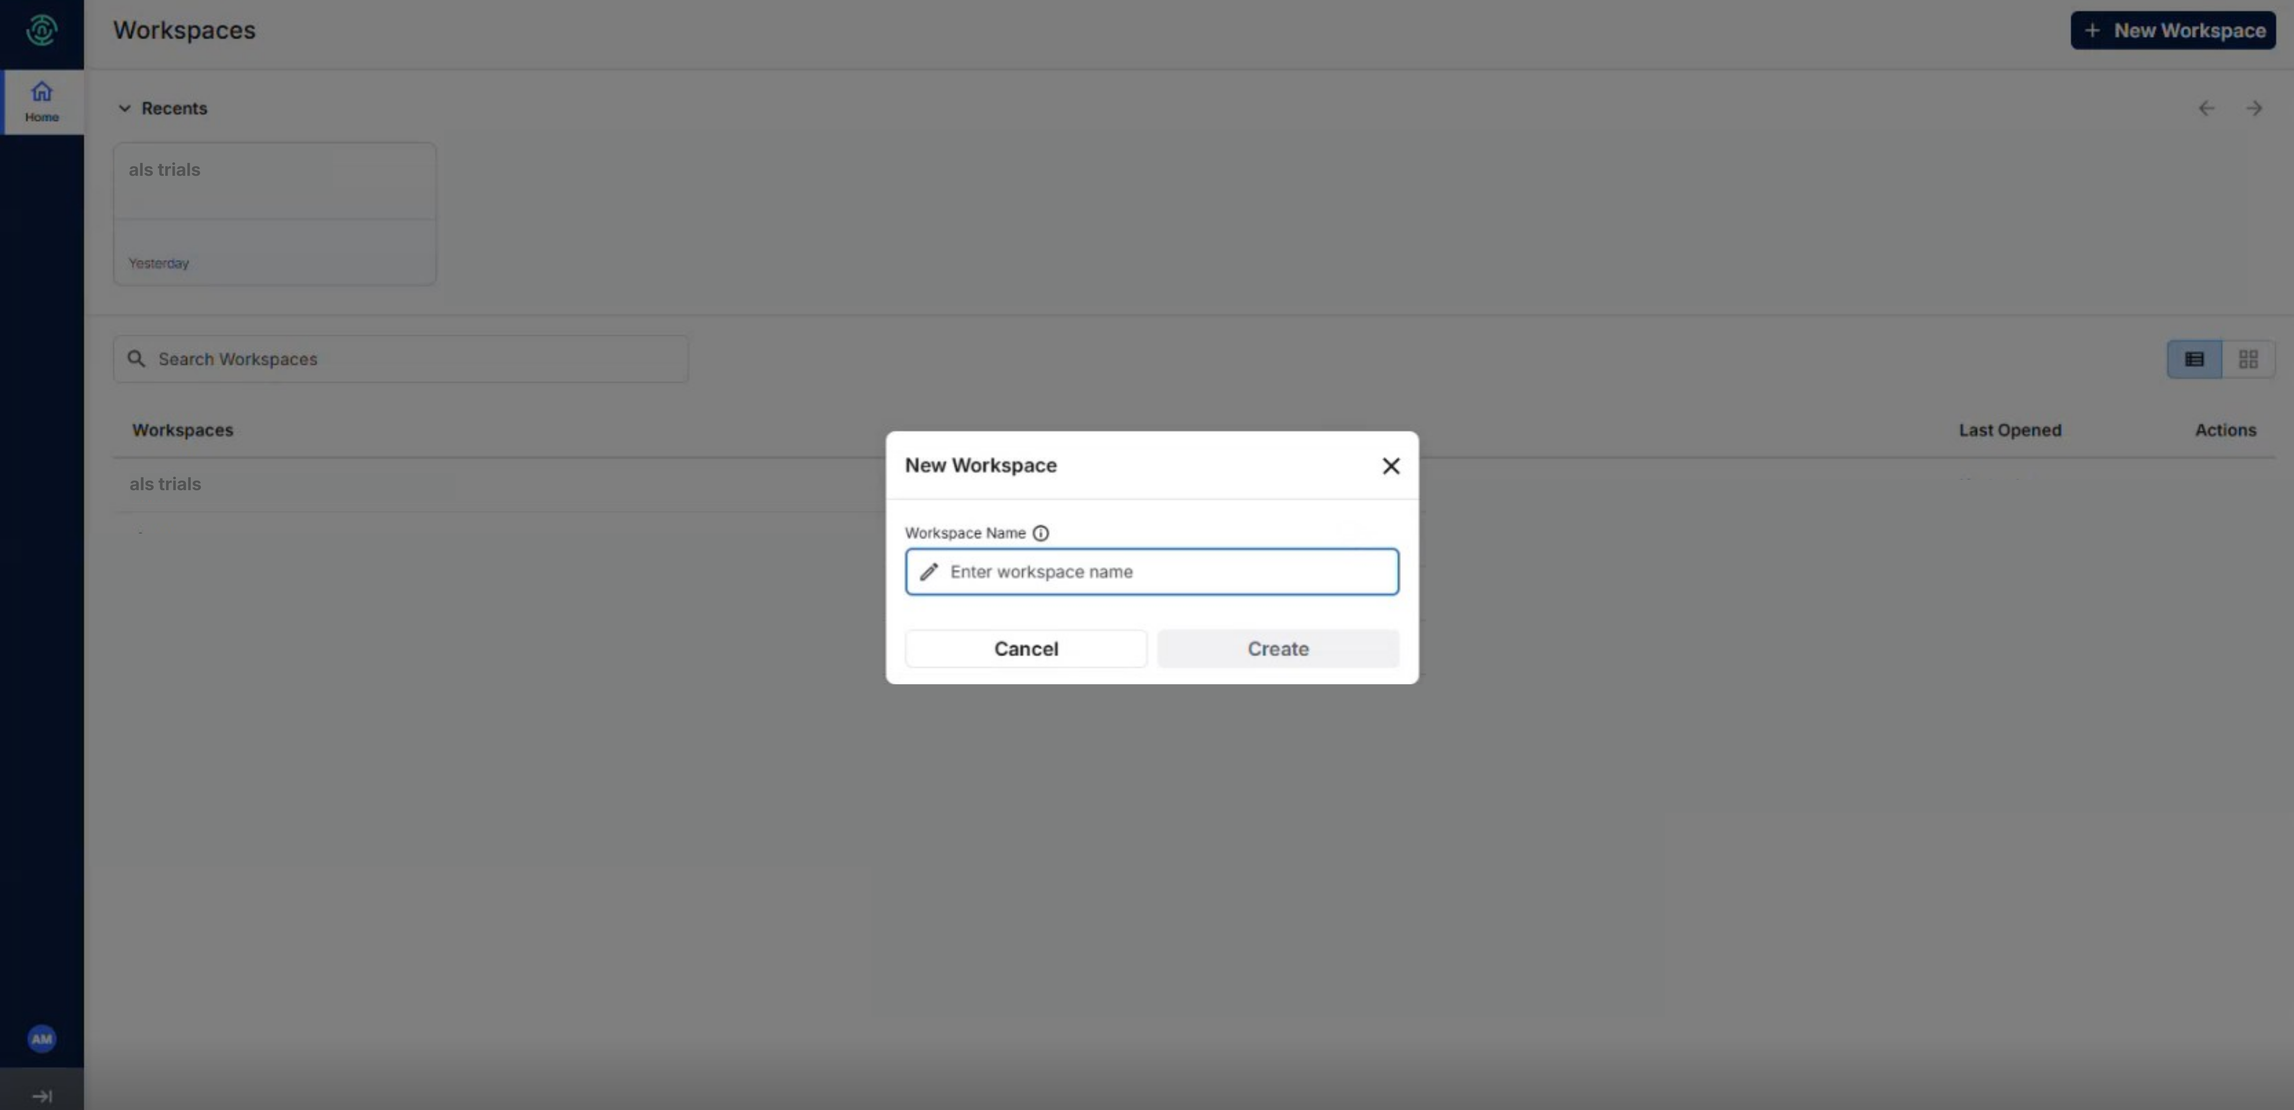Switch to grid view

[x=2249, y=359]
